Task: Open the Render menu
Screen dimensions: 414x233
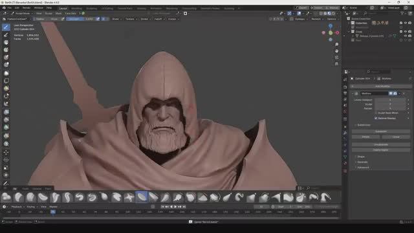Action: click(27, 8)
